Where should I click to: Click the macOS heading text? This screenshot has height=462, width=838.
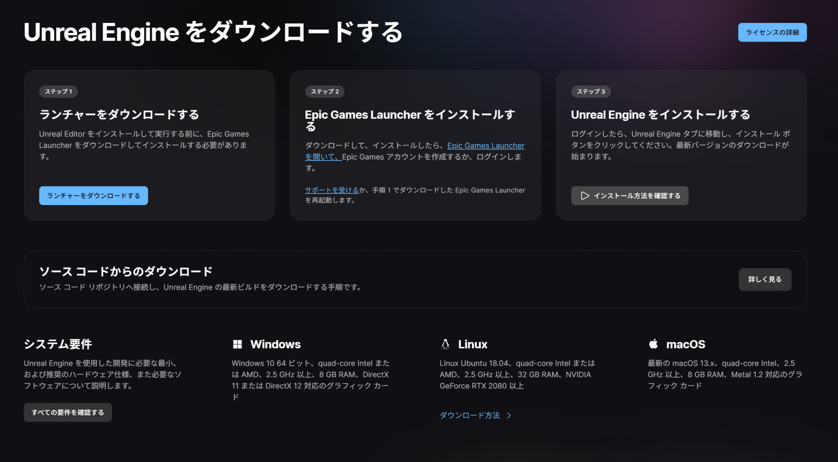(x=685, y=344)
